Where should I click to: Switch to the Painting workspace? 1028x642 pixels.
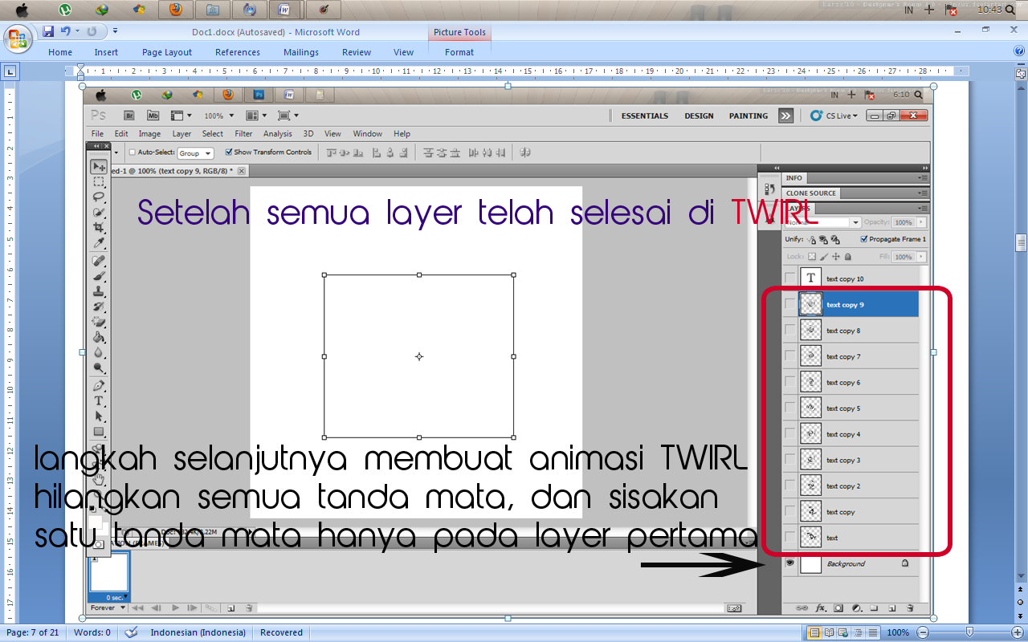coord(748,115)
